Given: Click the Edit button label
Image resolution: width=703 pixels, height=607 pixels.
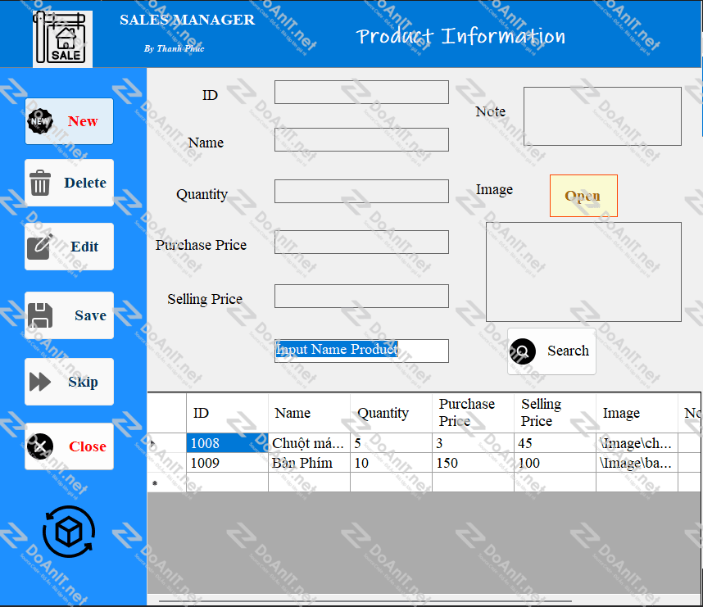Looking at the screenshot, I should point(84,247).
